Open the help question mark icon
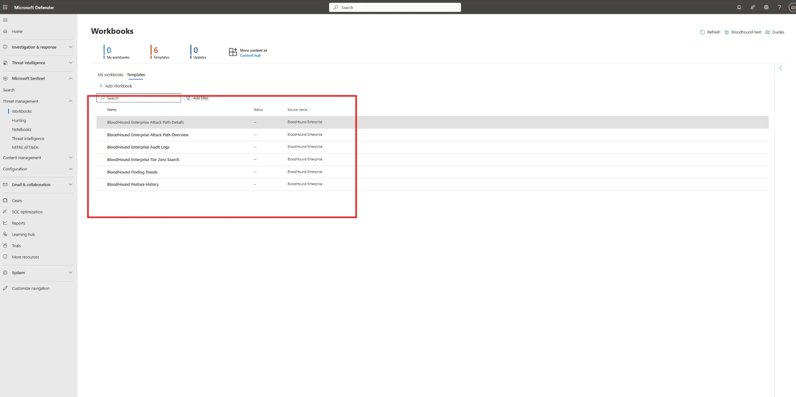 pyautogui.click(x=779, y=7)
